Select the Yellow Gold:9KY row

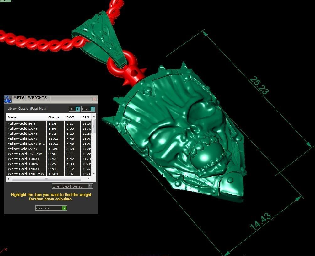[49, 123]
